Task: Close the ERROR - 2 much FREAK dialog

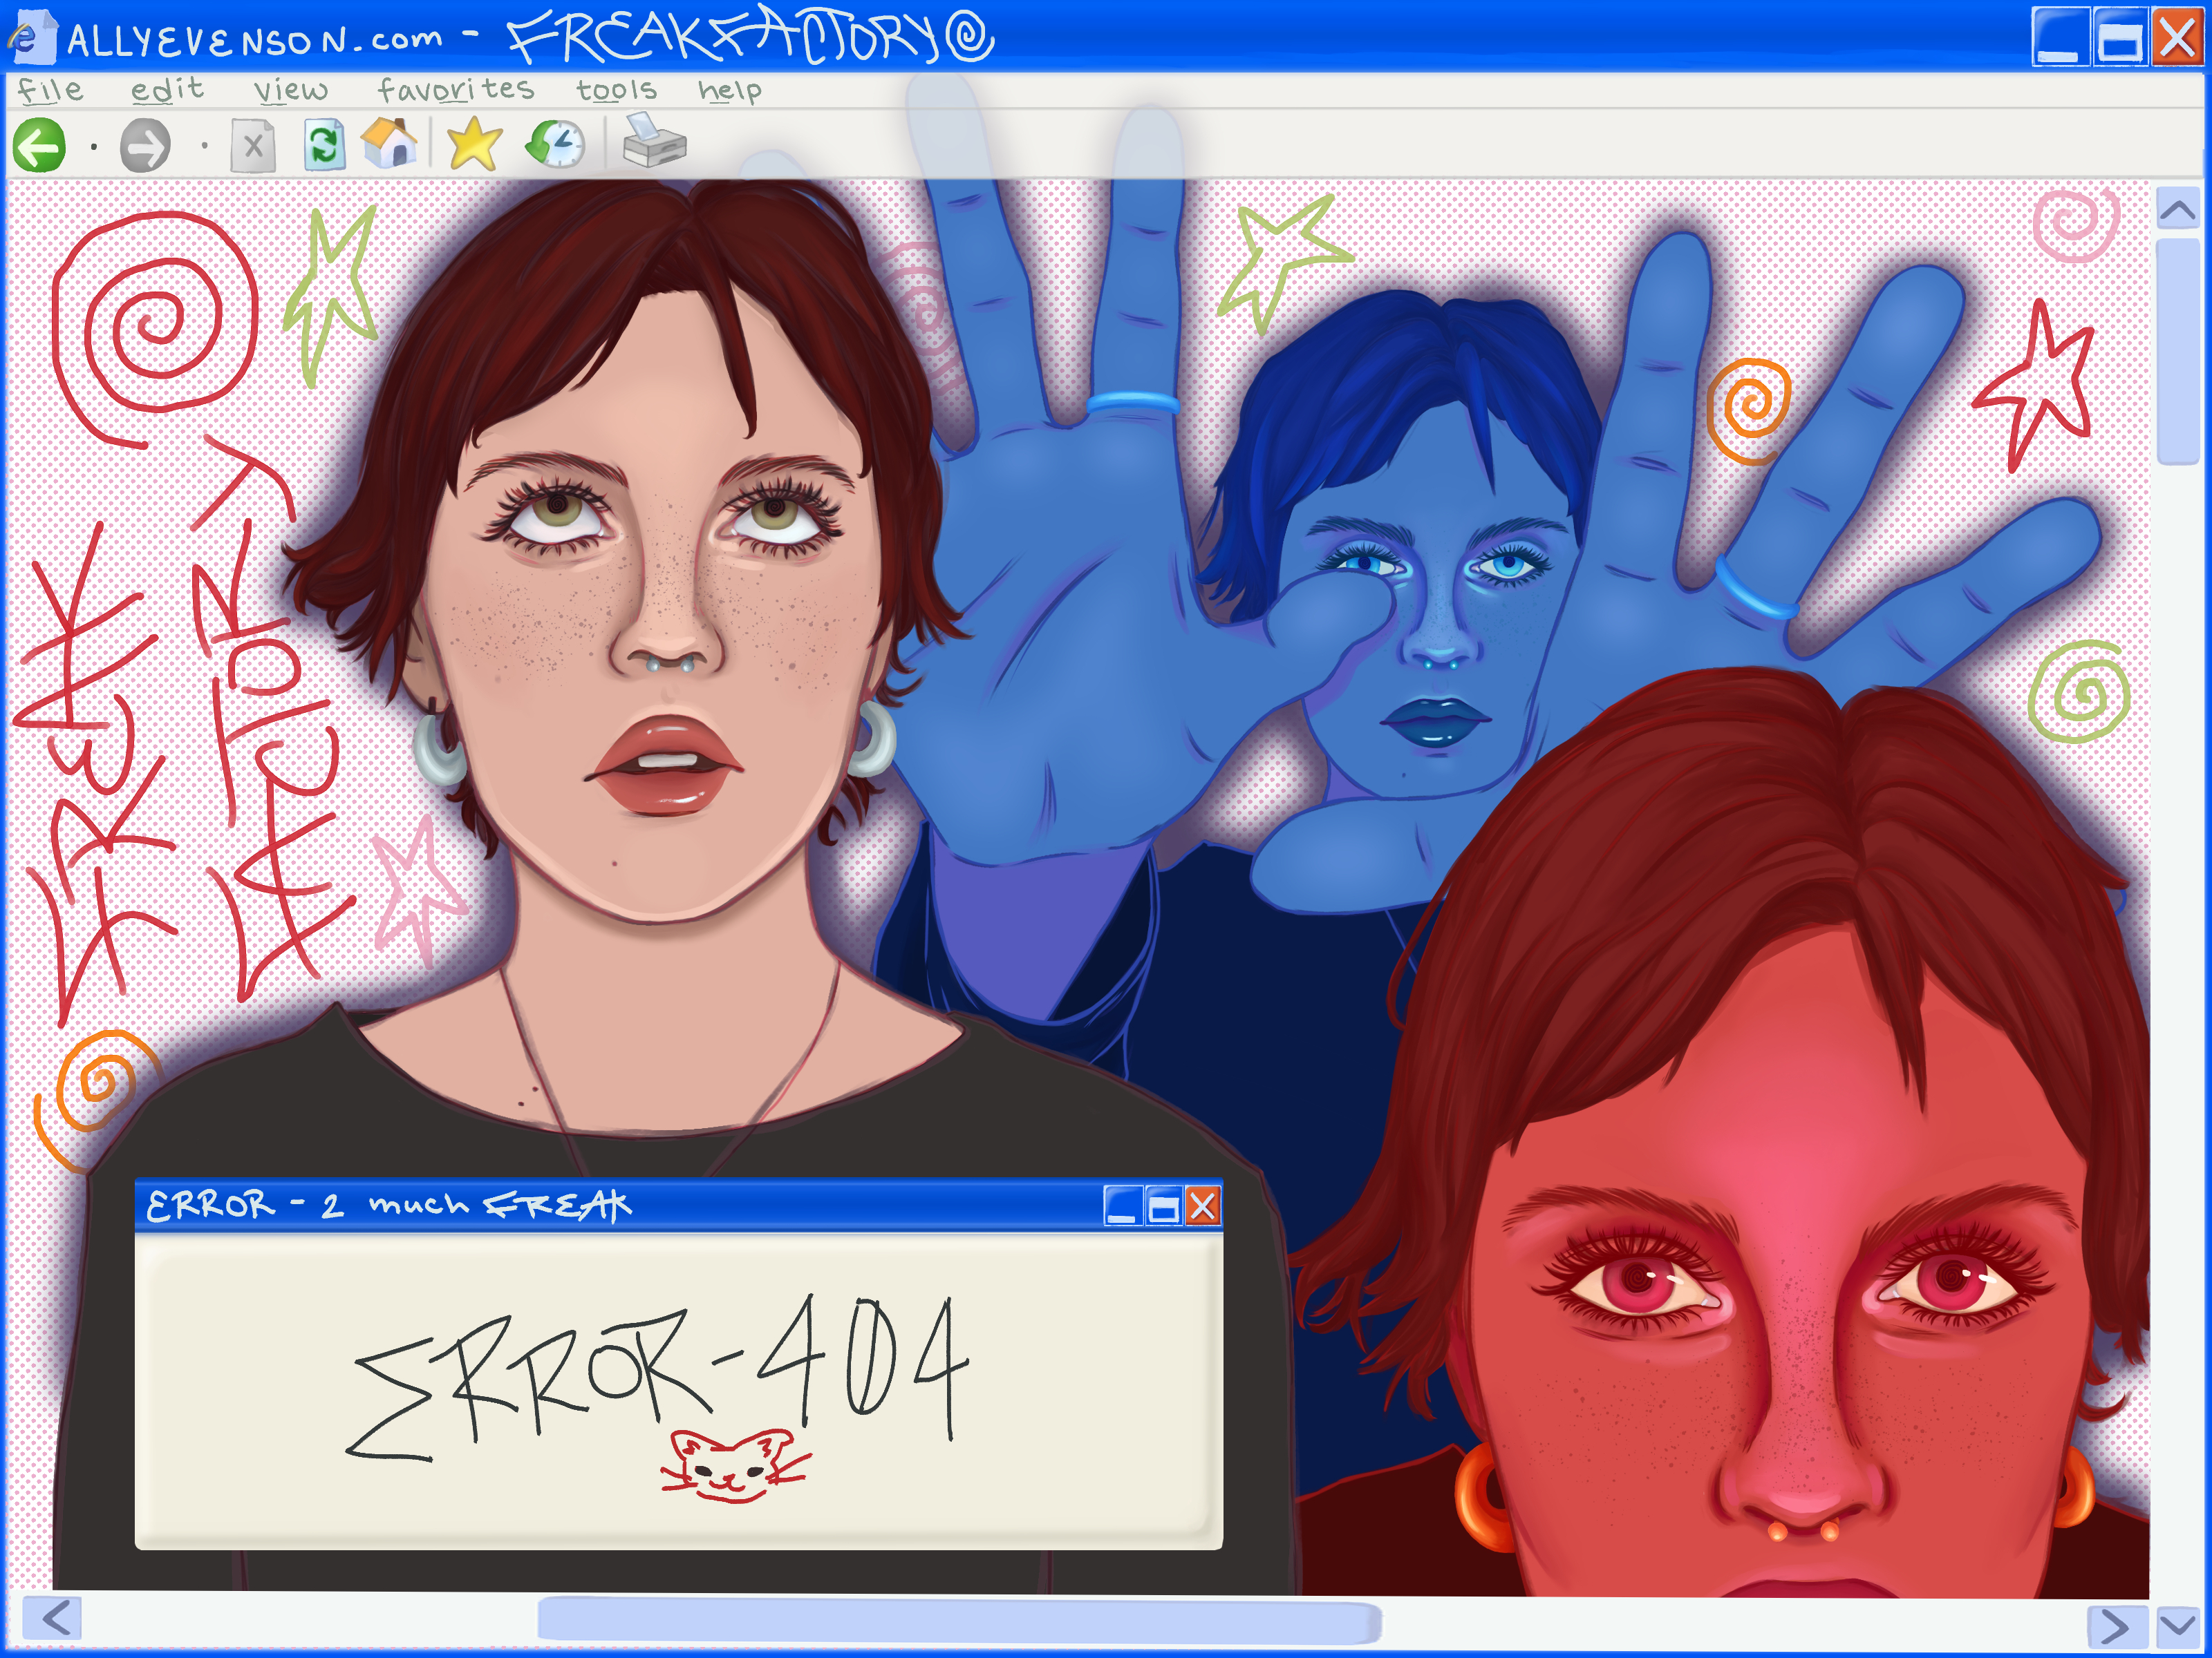Action: click(x=1204, y=1206)
